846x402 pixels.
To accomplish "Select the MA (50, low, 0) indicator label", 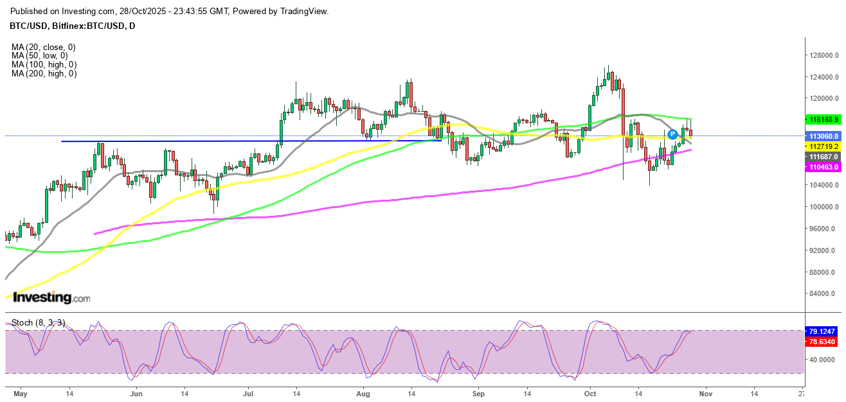I will pos(40,56).
